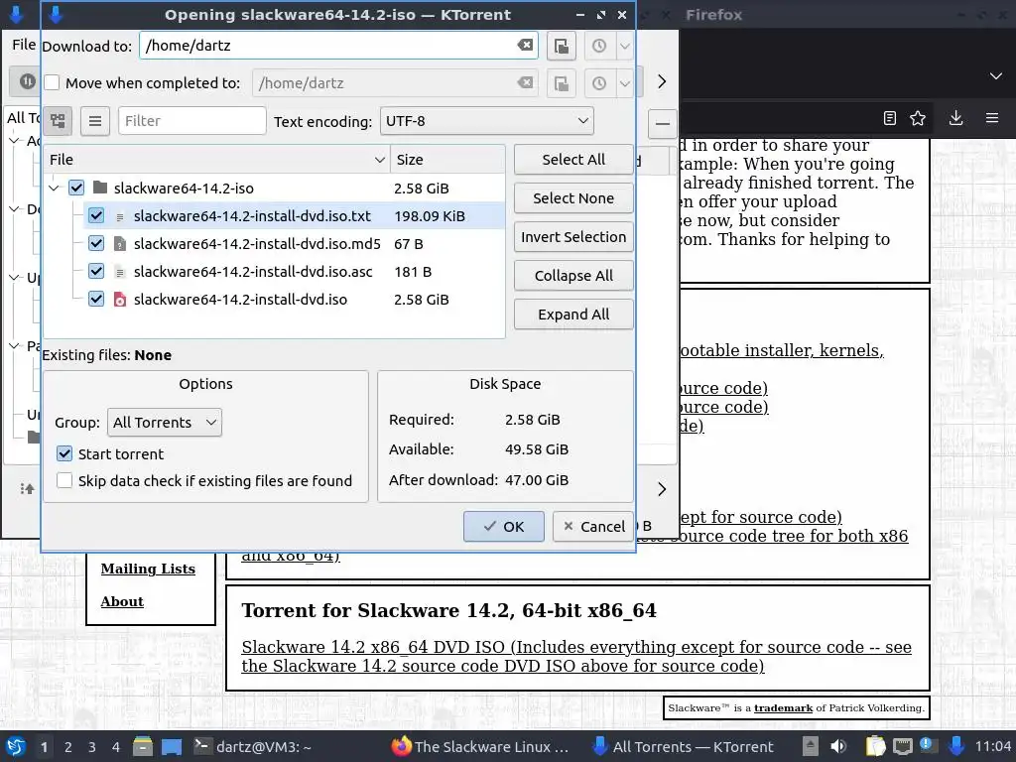Switch to virtual desktop 2

click(x=68, y=746)
